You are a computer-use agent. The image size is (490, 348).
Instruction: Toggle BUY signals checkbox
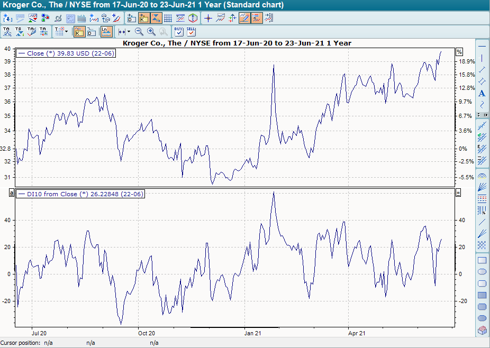pyautogui.click(x=179, y=32)
